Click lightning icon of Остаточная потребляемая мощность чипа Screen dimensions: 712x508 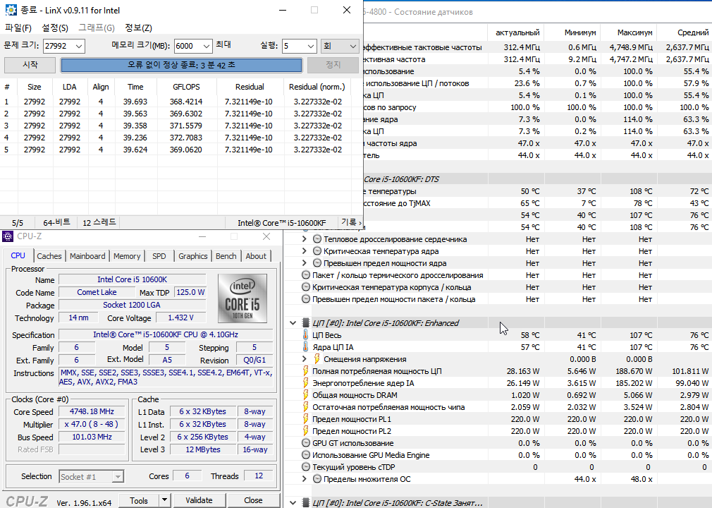click(306, 407)
